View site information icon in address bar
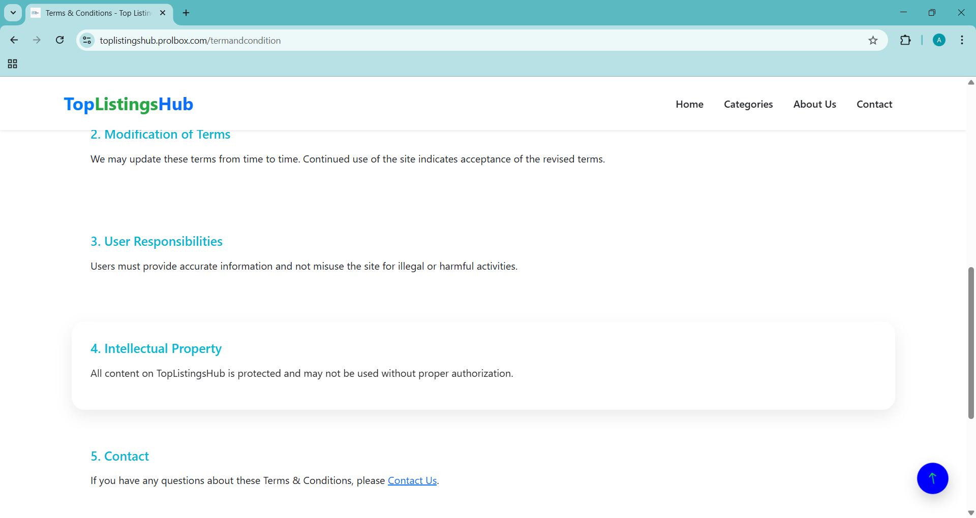Viewport: 976px width, 518px height. pos(87,40)
